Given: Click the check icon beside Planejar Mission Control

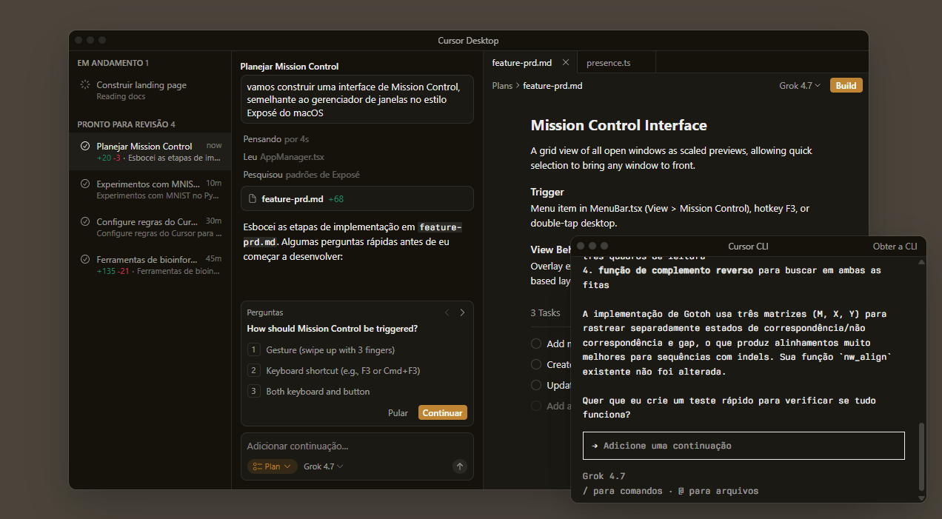Looking at the screenshot, I should point(85,146).
